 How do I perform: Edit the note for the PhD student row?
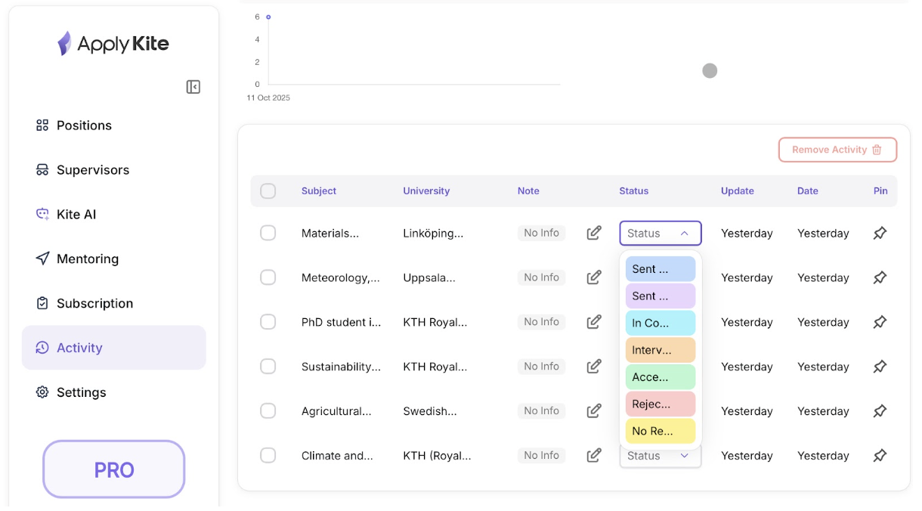tap(594, 322)
